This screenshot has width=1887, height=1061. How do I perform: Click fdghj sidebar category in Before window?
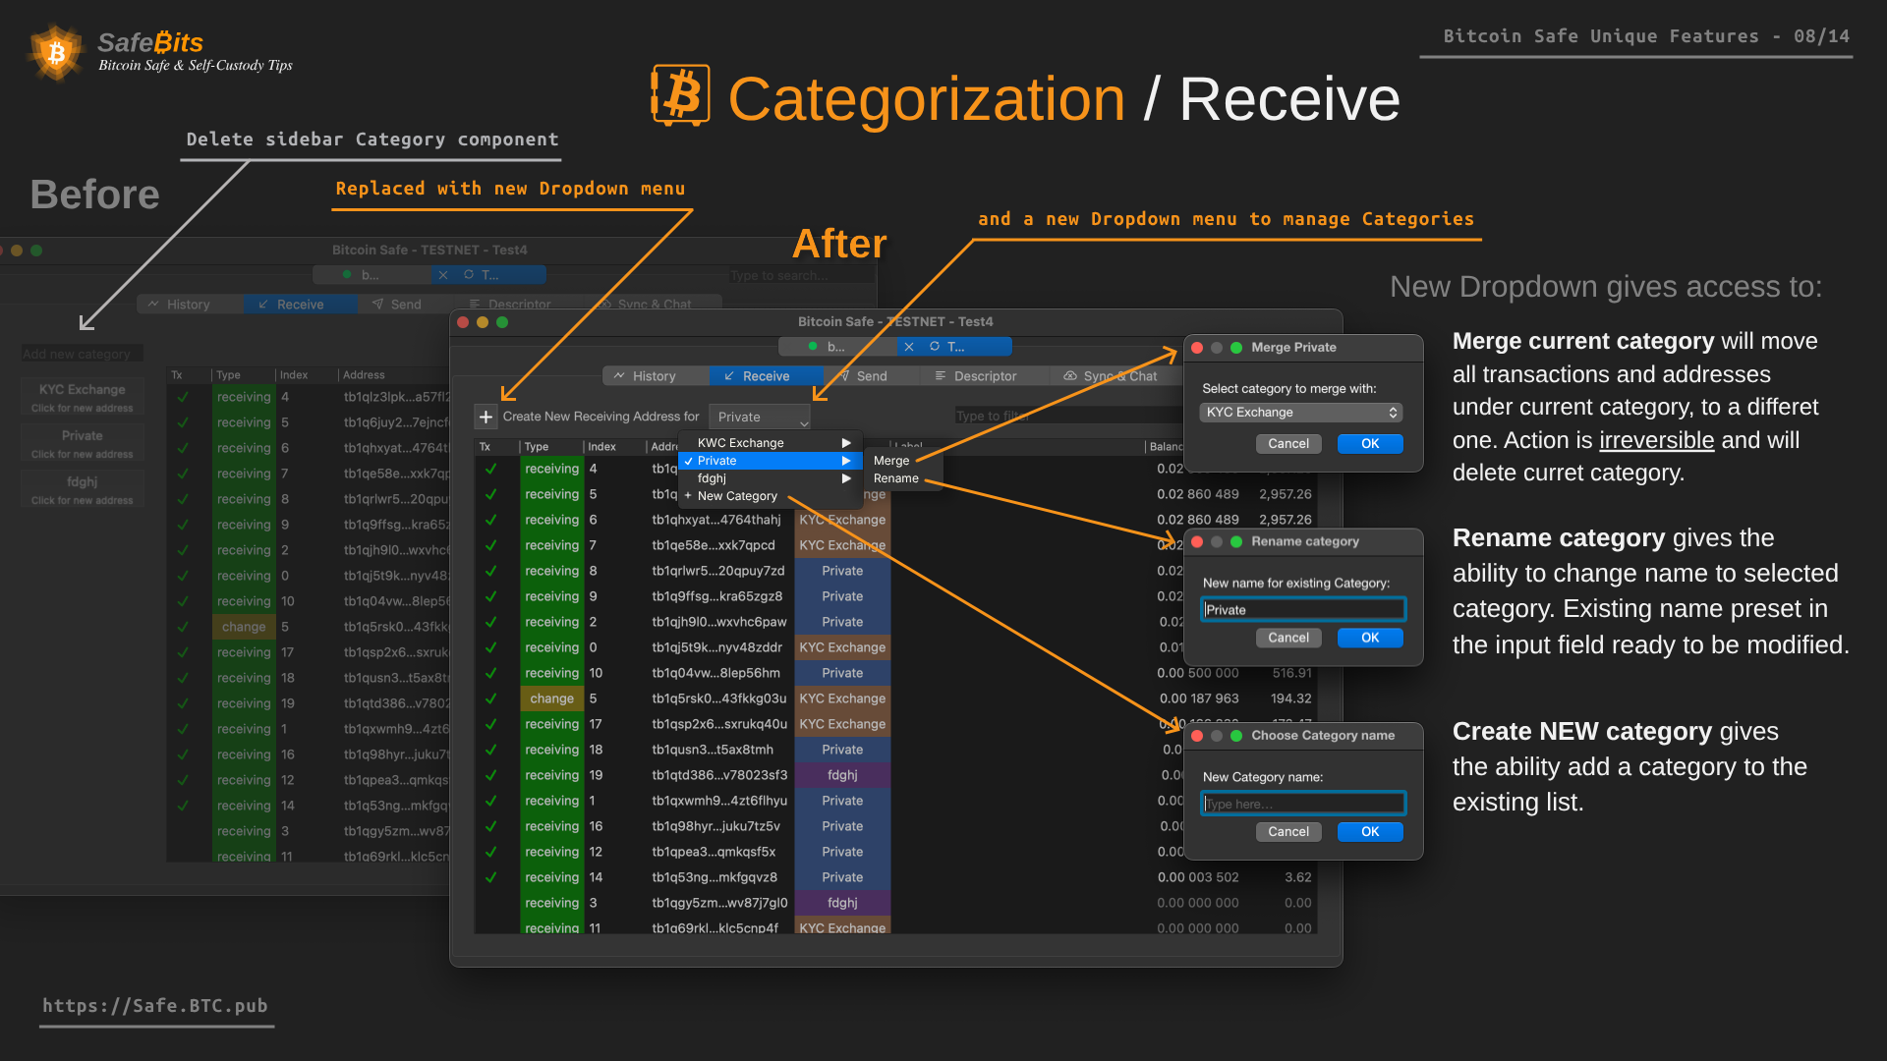coord(83,489)
